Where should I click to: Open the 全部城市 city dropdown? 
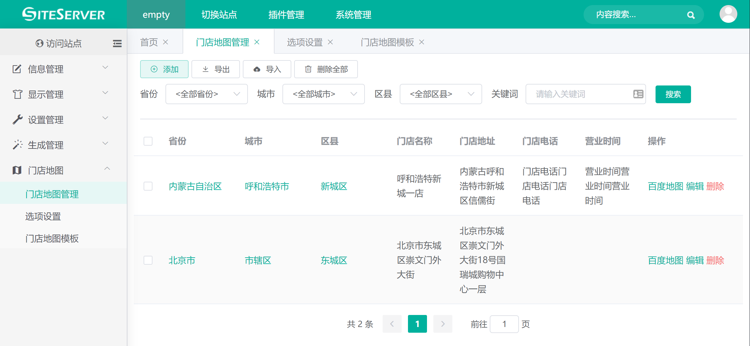point(323,94)
